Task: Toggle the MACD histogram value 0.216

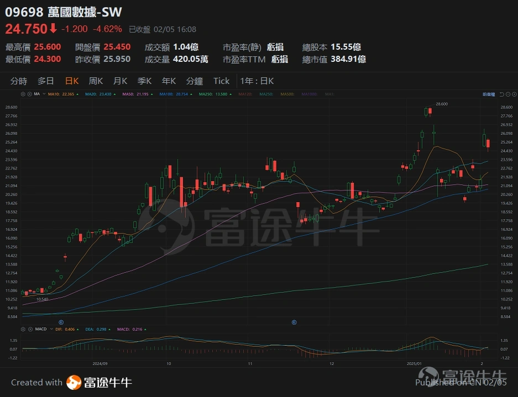Action: point(132,329)
